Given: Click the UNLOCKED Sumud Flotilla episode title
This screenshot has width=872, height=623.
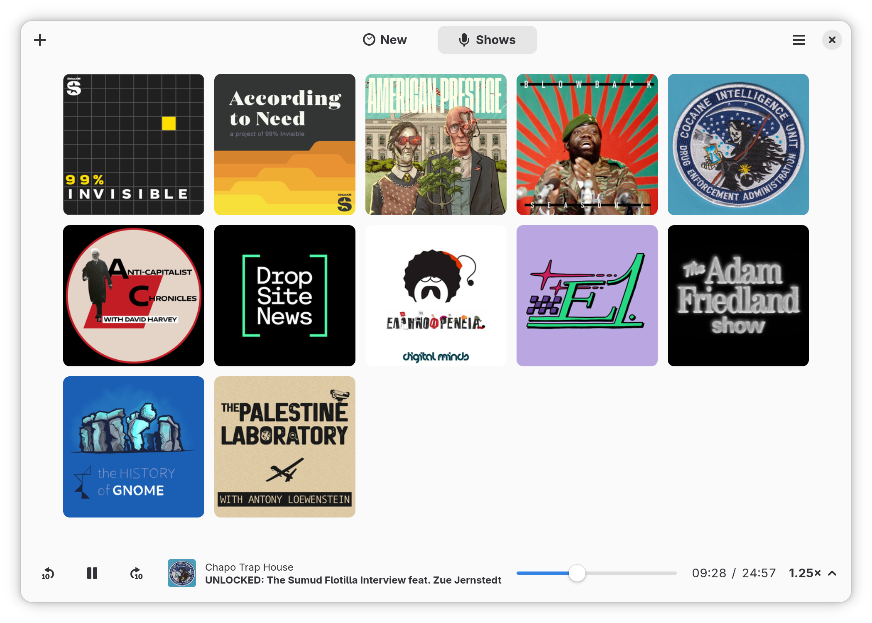Looking at the screenshot, I should pyautogui.click(x=353, y=580).
